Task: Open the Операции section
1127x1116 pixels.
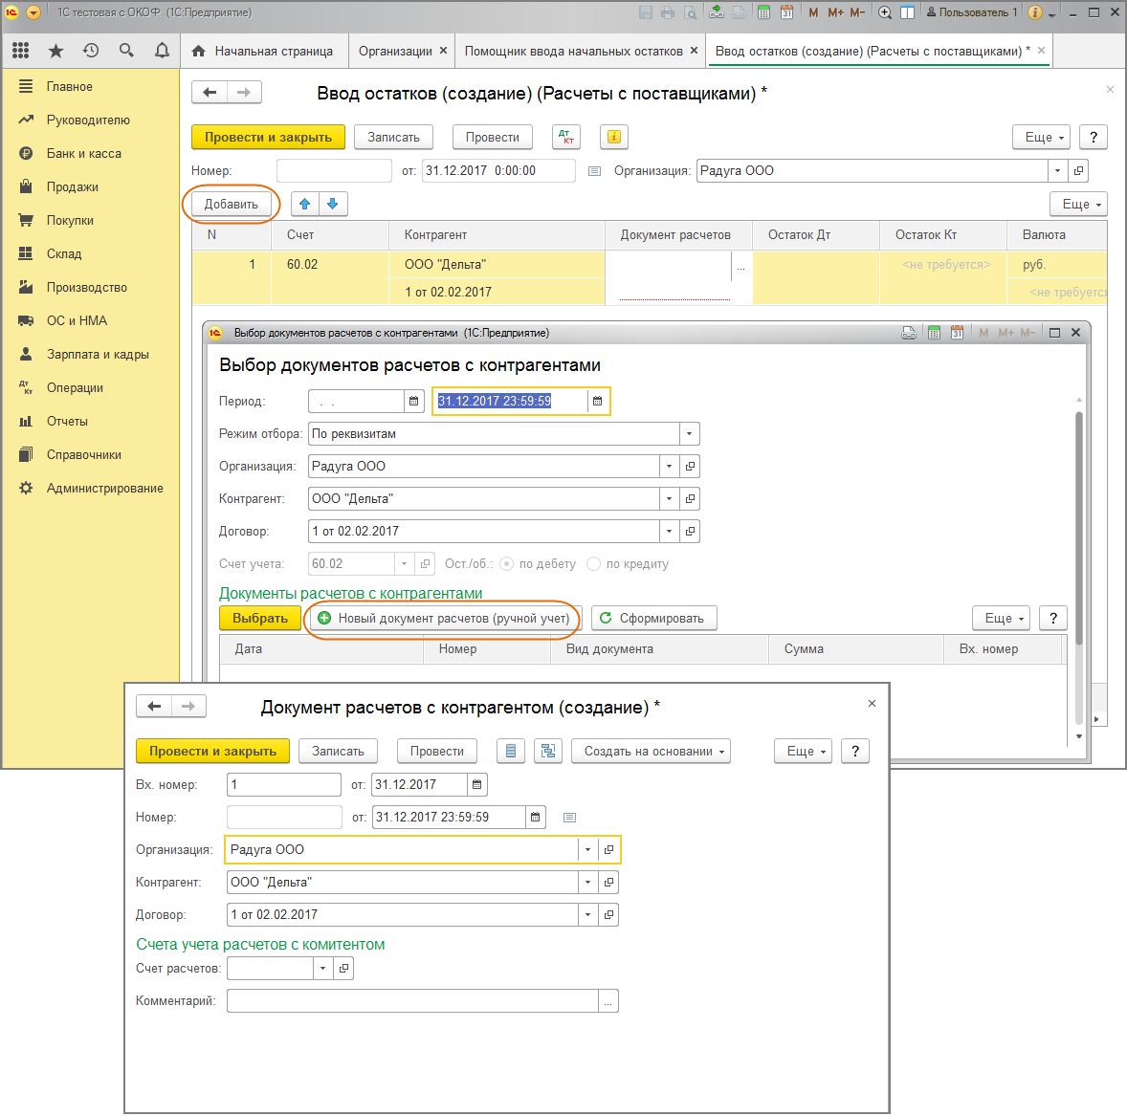Action: click(75, 388)
